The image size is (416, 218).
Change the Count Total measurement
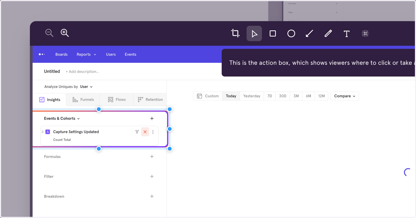click(62, 140)
